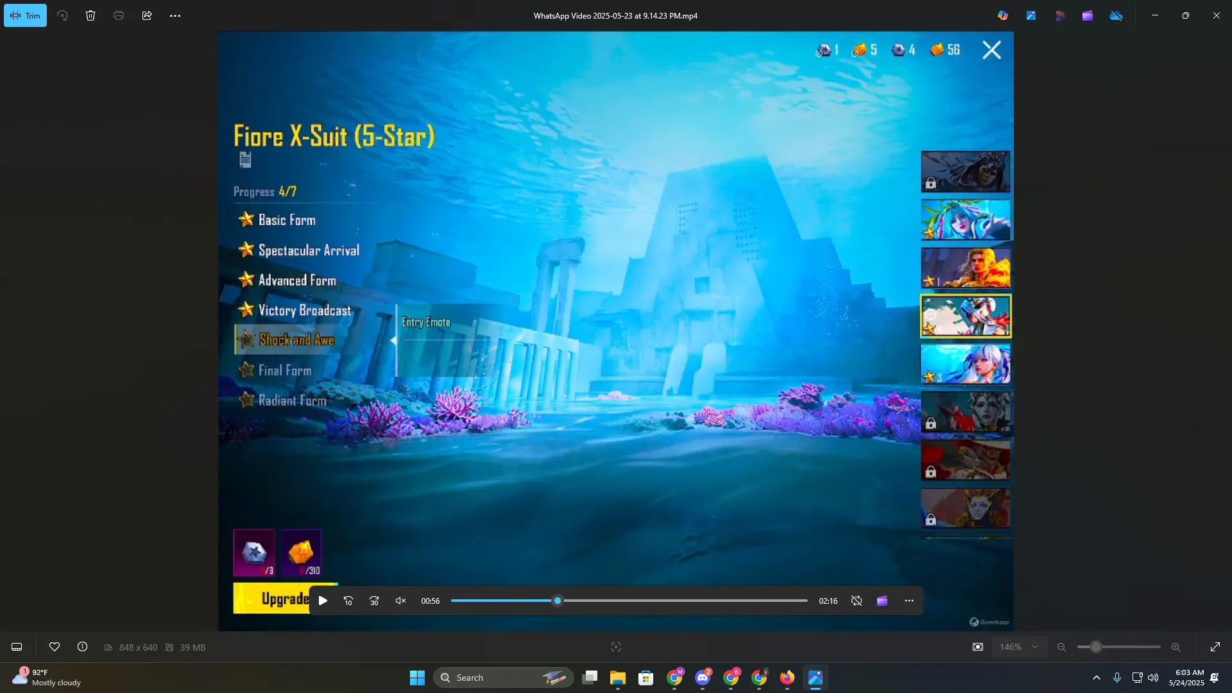1232x693 pixels.
Task: Show the filmstrip via bottom-left icon
Action: (17, 647)
